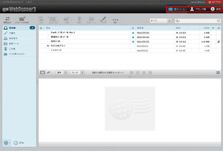223x151 pixels.
Task: Click the 全員に返信 reply-all icon
Action: pos(53,20)
